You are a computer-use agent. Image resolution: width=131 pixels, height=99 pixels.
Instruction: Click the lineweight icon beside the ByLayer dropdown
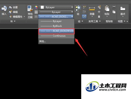coord(36,12)
